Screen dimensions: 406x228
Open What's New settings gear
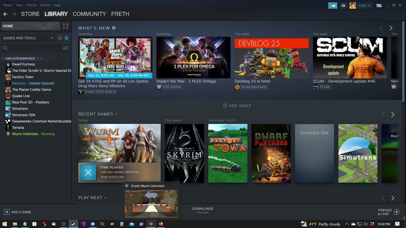tap(114, 28)
